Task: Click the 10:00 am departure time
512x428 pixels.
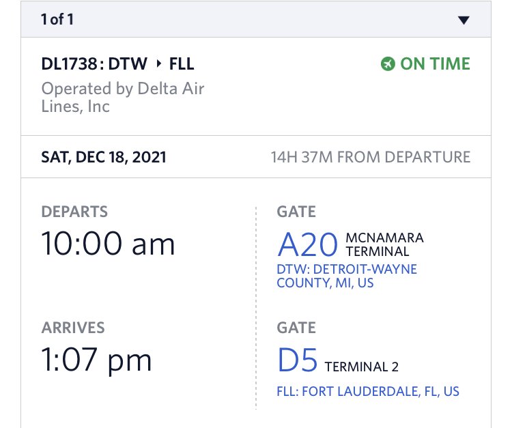Action: pos(108,244)
